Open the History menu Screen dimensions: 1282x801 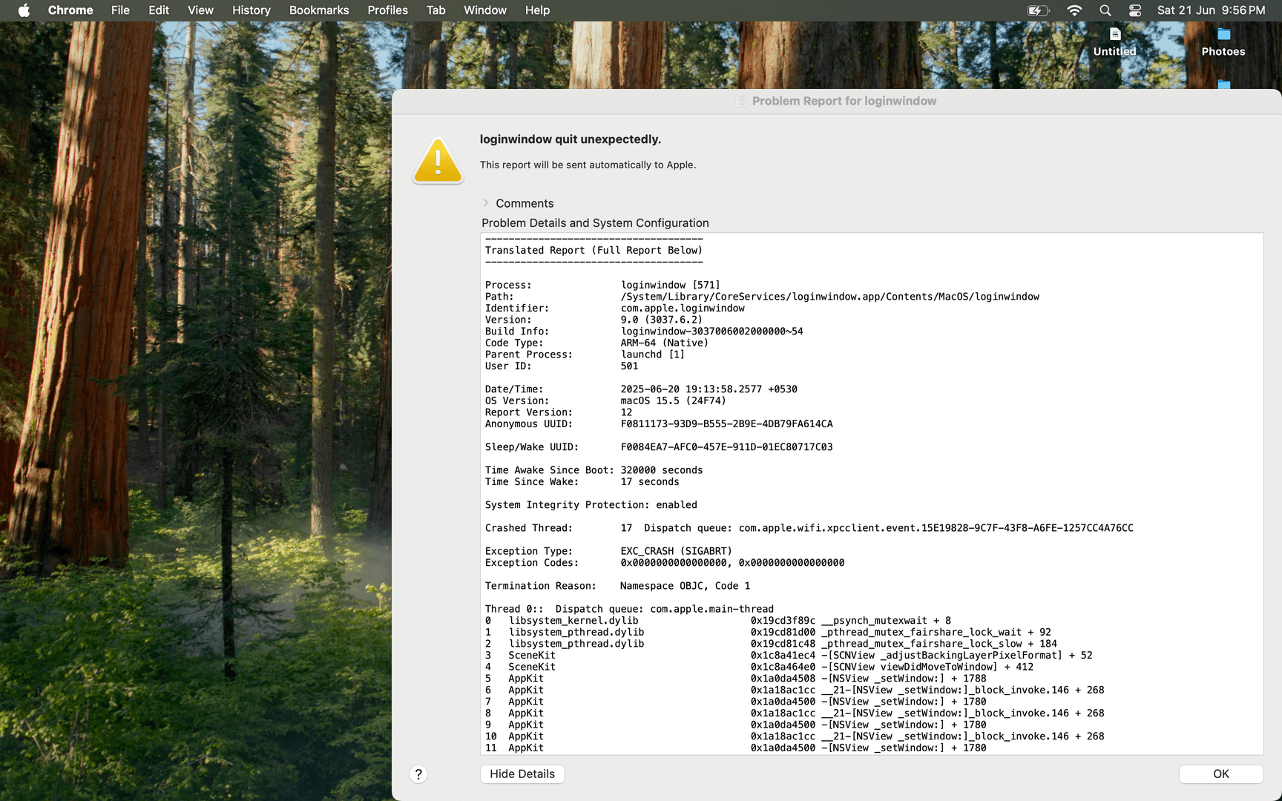(251, 10)
